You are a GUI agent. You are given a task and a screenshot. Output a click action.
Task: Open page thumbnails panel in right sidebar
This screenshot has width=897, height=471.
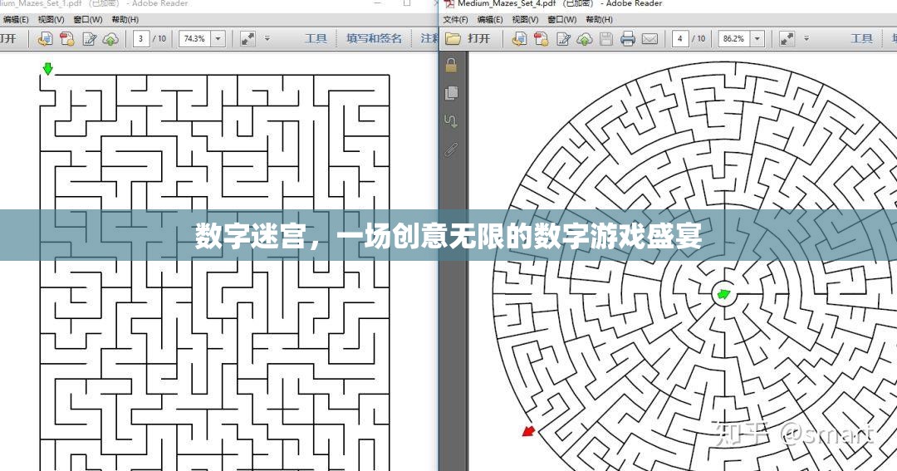point(451,93)
